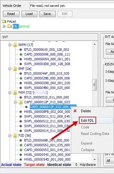Click the Load button
The height and width of the screenshot is (174, 114).
(x=29, y=14)
